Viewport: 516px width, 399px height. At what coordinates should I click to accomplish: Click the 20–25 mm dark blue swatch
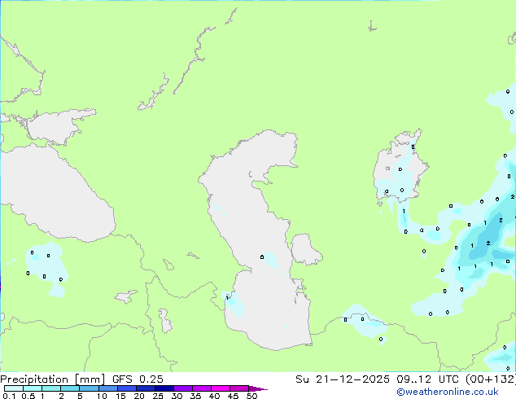click(x=145, y=388)
